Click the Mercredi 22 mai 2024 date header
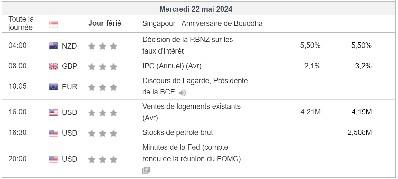398x179 pixels. tap(196, 9)
